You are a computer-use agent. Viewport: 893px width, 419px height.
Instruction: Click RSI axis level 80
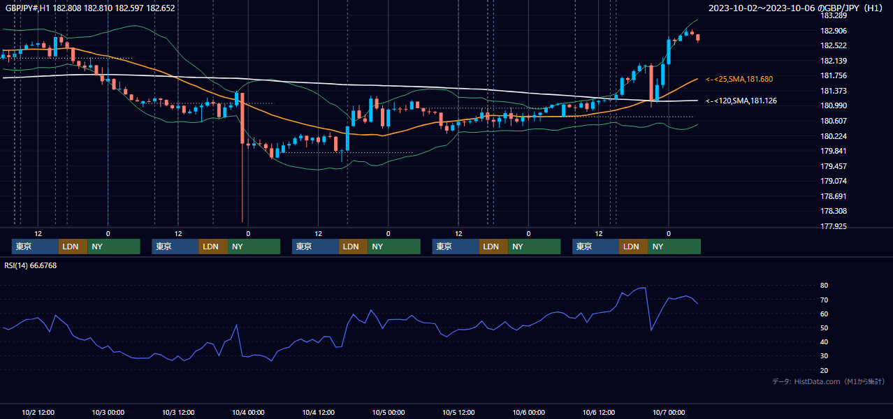click(x=824, y=286)
